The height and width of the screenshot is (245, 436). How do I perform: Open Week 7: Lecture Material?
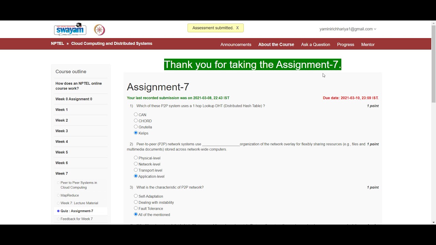pos(79,203)
